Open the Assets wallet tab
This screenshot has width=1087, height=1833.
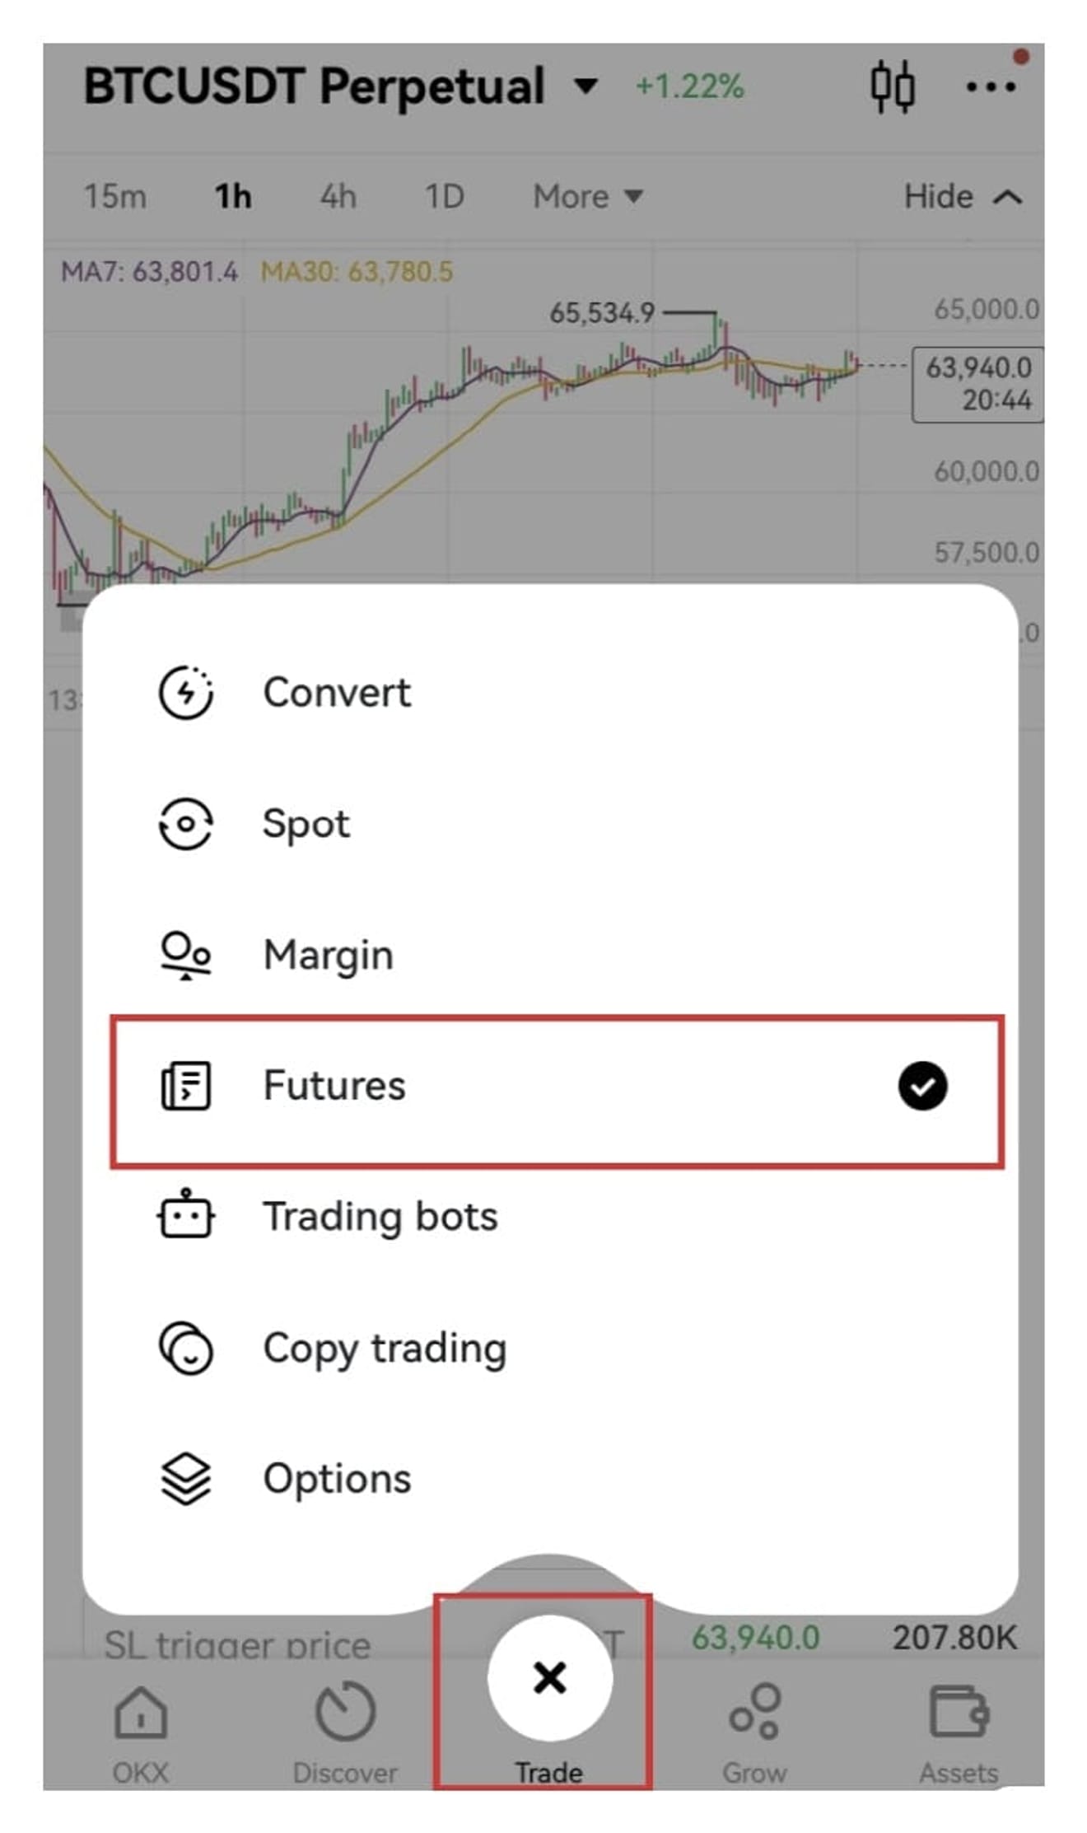(x=959, y=1734)
